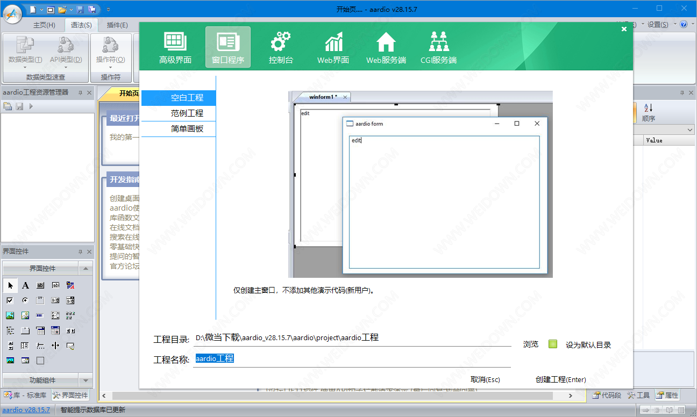Pick the static text 'A' label control

[x=25, y=285]
